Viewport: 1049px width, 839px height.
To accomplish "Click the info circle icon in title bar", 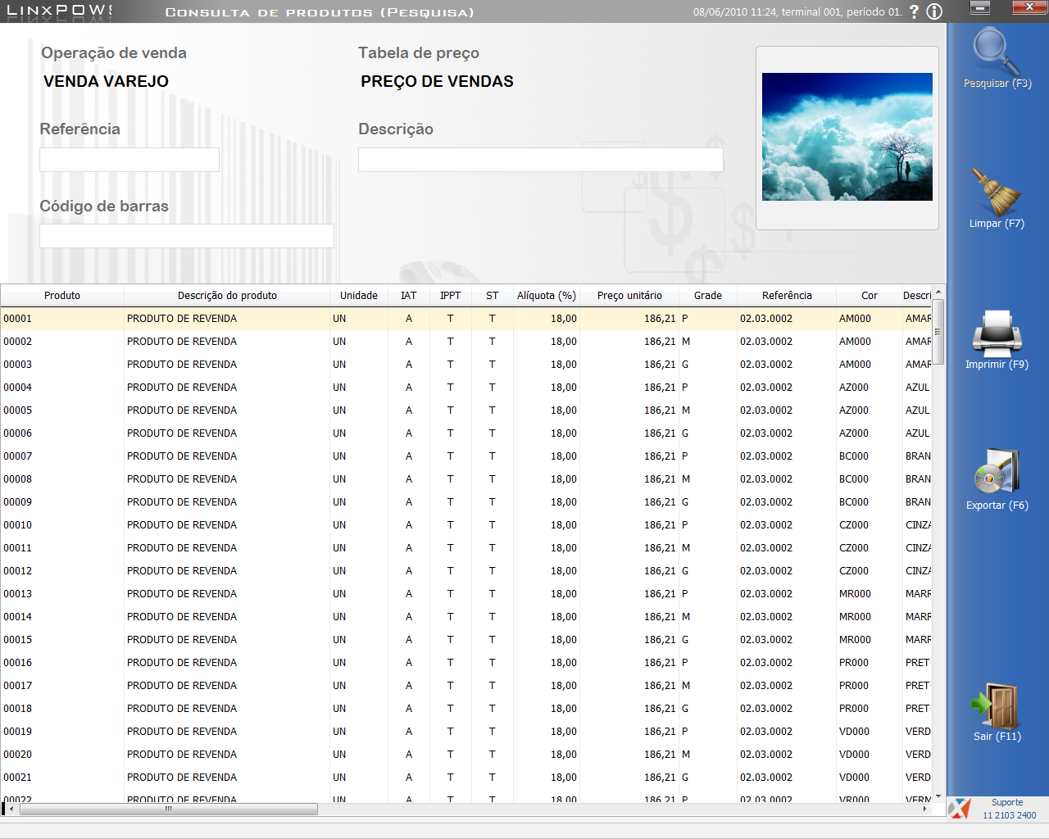I will click(x=934, y=12).
